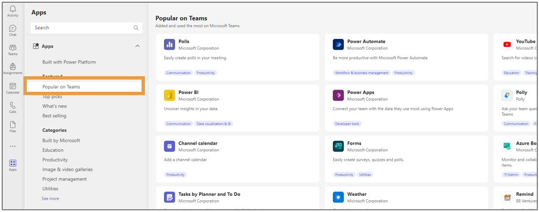Click the Power Apps app icon

point(338,96)
